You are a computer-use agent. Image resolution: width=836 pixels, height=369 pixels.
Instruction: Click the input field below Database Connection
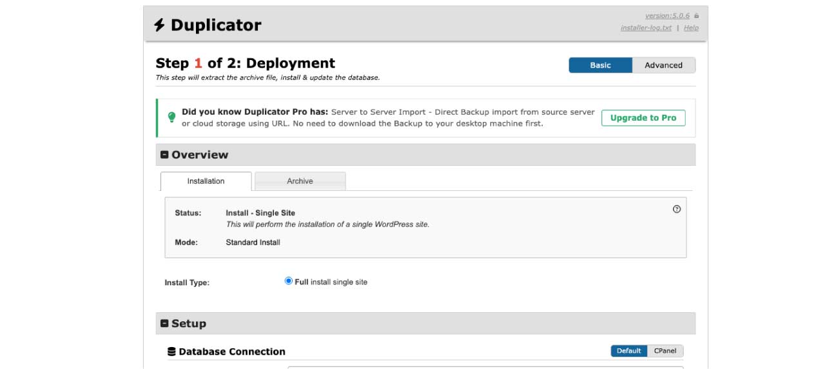[485, 367]
